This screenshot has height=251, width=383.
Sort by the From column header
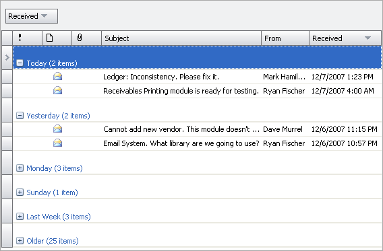tap(285, 38)
